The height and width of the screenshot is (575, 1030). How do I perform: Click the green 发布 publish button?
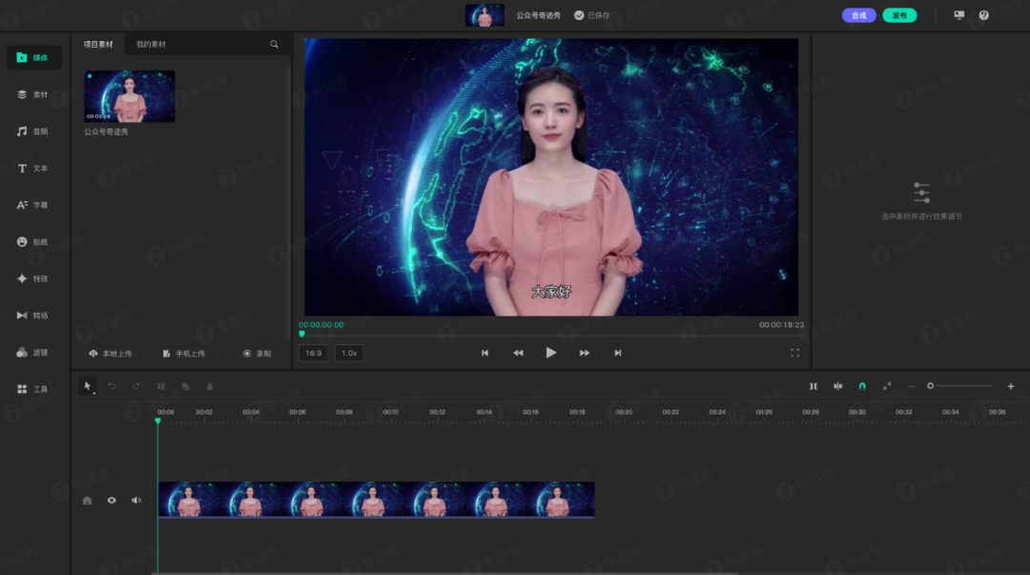pyautogui.click(x=899, y=15)
